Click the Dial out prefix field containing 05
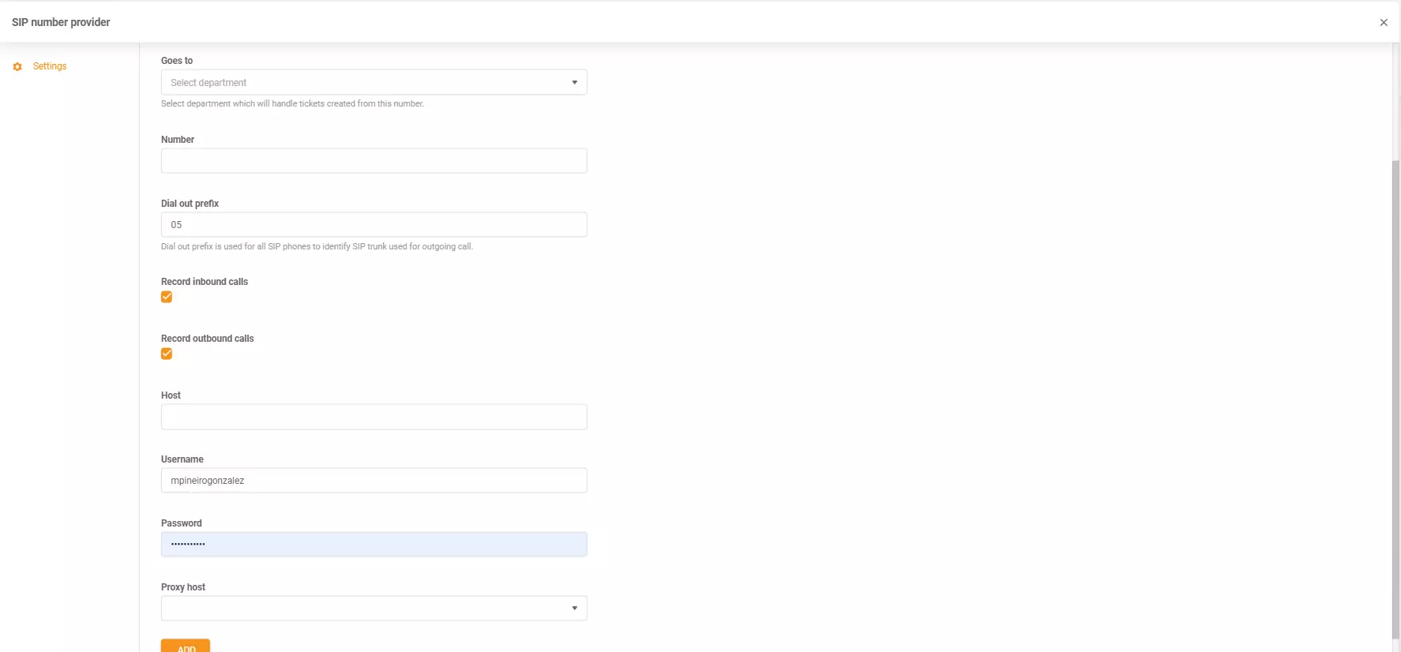The width and height of the screenshot is (1401, 652). coord(374,225)
